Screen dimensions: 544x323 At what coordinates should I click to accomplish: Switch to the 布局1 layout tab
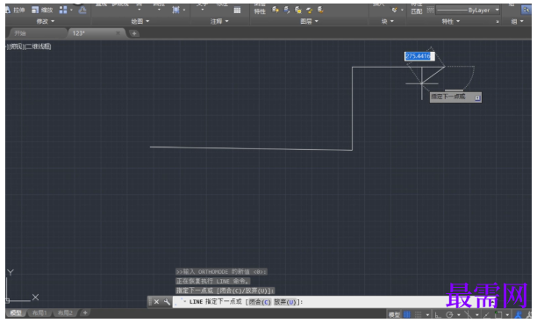click(39, 313)
